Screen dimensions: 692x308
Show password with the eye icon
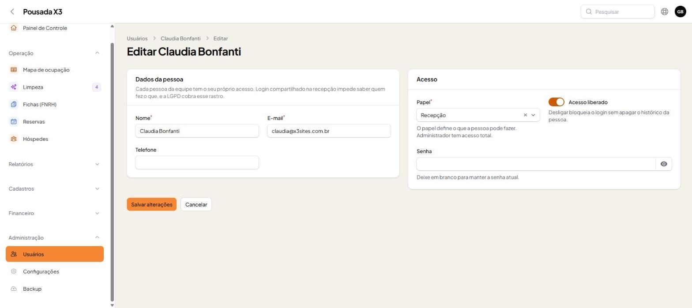(x=664, y=164)
